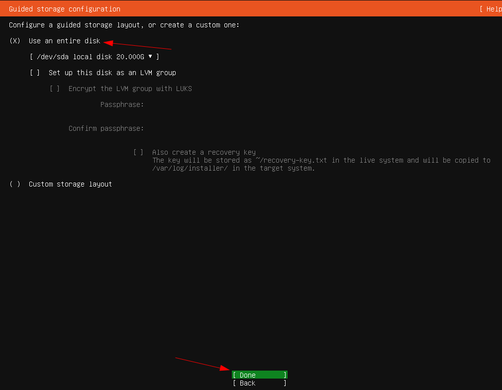This screenshot has height=390, width=502.
Task: Tick the Encrypt the LVM group with LUKS checkbox
Action: click(x=55, y=89)
